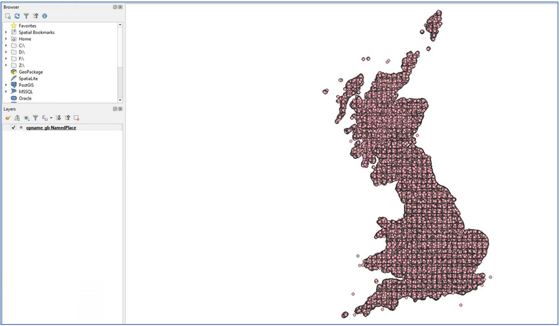
Task: Click the SpatiaLite feather icon
Action: [x=14, y=79]
